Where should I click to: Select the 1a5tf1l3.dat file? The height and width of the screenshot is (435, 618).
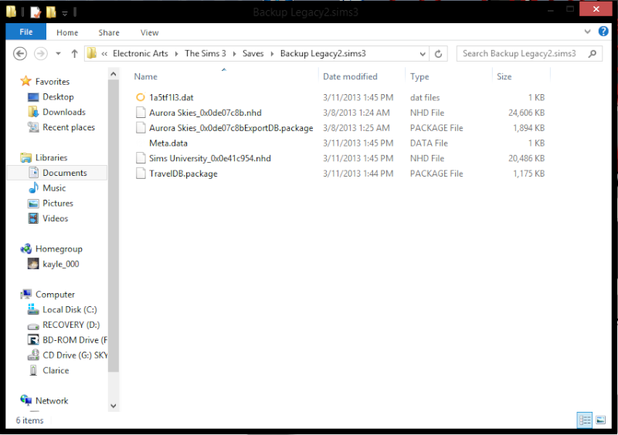tap(171, 98)
